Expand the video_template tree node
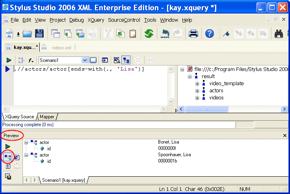The width and height of the screenshot is (290, 194). 197,84
